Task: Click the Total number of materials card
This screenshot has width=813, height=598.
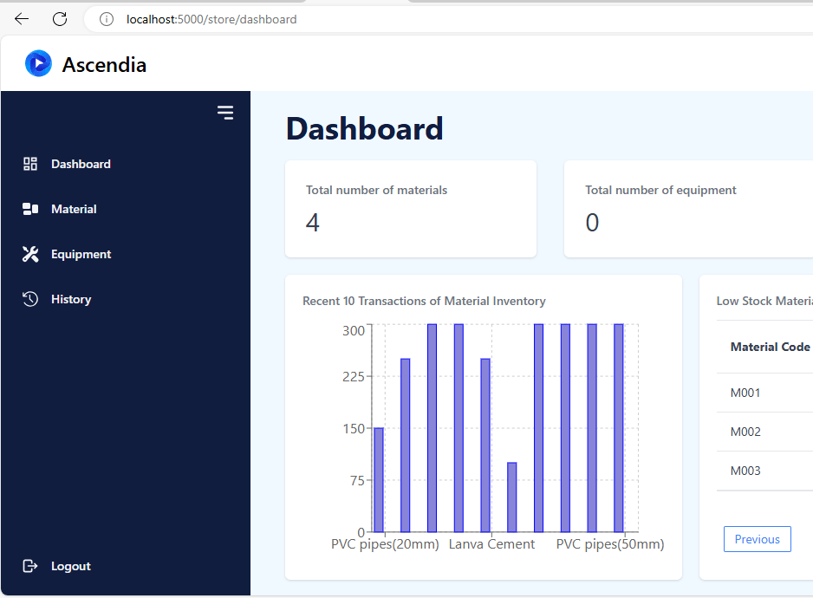Action: coord(410,209)
